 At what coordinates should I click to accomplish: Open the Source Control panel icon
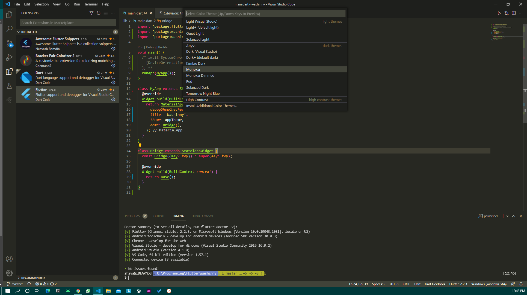click(9, 43)
